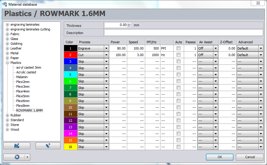The image size is (267, 165).
Task: Click the Z-Offset value for color 1
Action: tap(227, 48)
